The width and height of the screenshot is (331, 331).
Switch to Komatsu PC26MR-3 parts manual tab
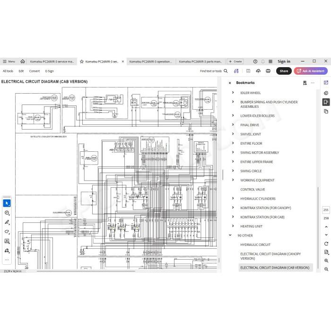coord(200,61)
